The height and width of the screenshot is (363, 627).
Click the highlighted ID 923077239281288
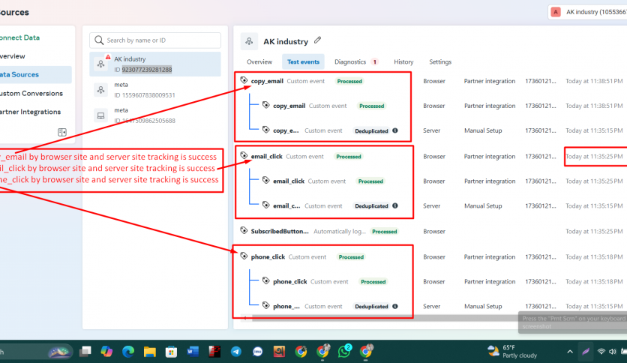click(x=147, y=70)
